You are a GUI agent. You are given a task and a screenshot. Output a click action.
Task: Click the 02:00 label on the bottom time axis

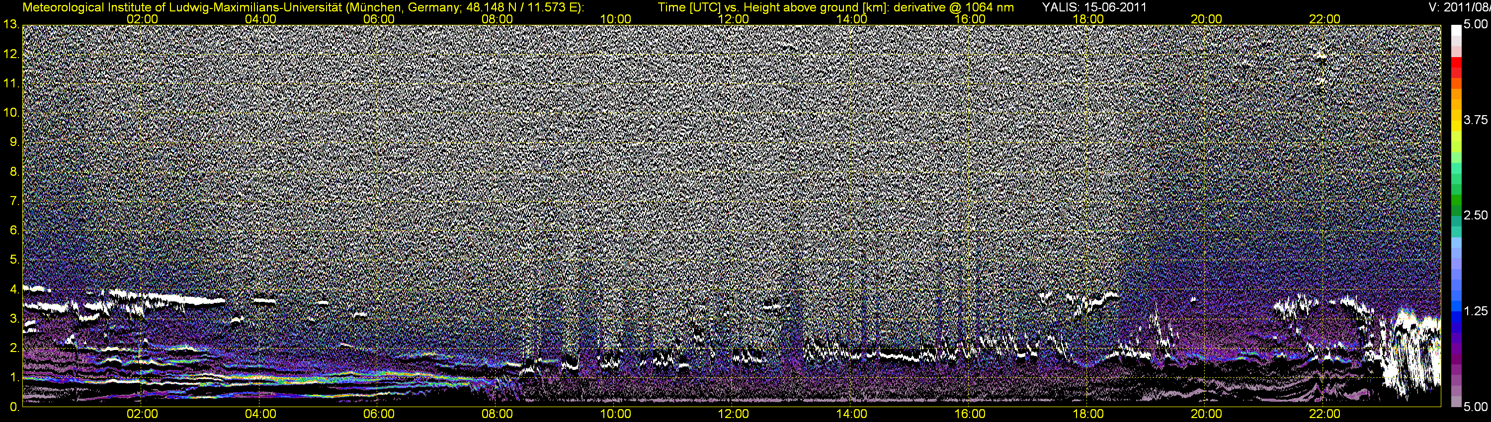[142, 414]
